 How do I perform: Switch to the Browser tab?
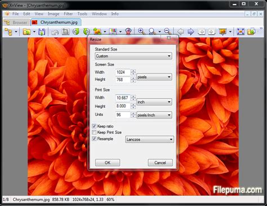point(17,23)
